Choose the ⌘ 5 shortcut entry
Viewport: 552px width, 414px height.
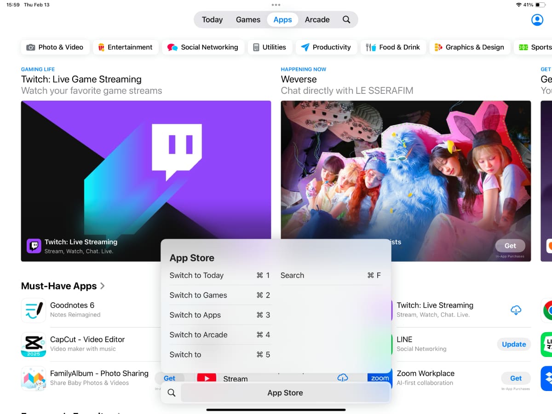coord(220,355)
